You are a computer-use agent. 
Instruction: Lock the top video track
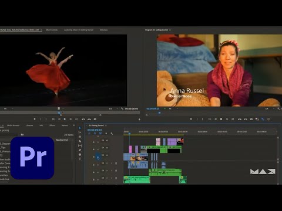point(93,142)
